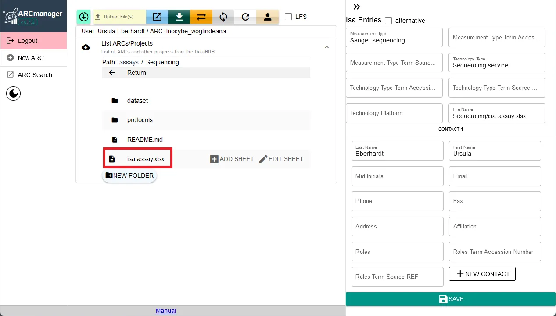Click the green circular download icon in toolbar
Viewport: 556px width, 316px height.
84,17
